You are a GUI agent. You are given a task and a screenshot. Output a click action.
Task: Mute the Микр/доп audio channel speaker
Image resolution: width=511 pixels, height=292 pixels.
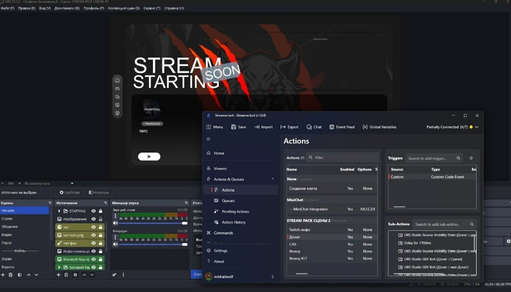[x=115, y=244]
